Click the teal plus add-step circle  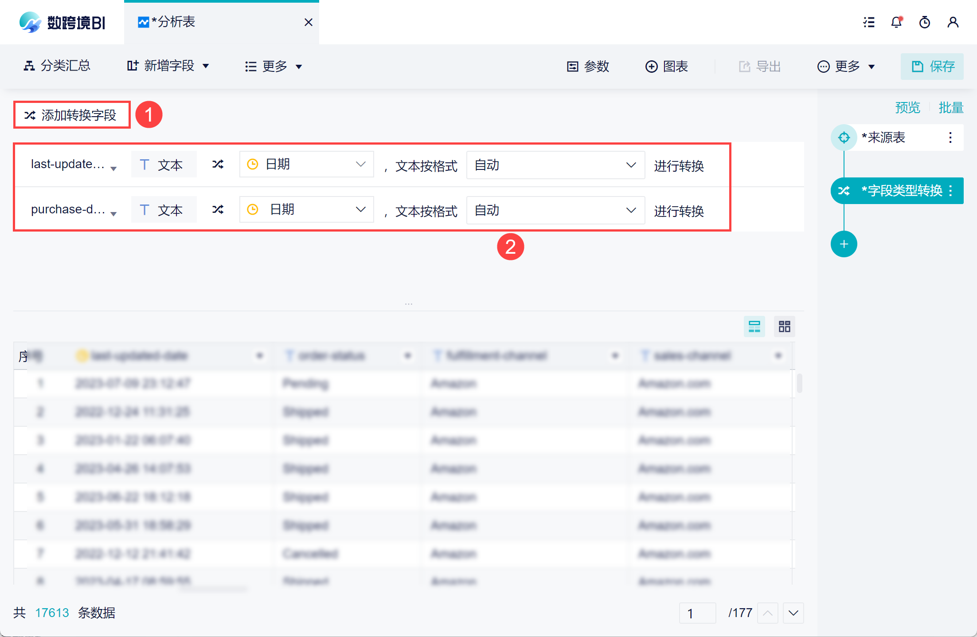pos(844,244)
